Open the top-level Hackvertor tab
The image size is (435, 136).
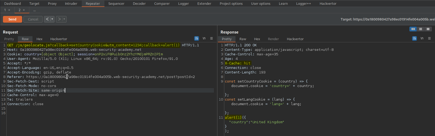328,3
